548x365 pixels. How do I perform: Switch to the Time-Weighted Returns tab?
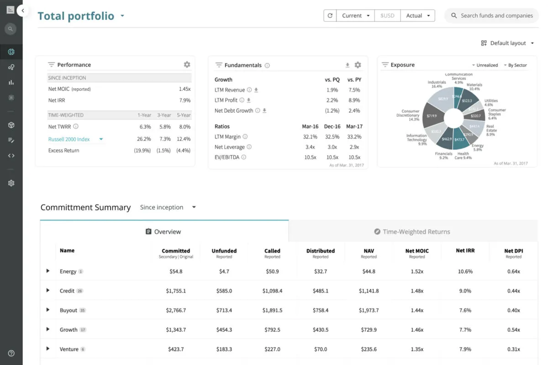pyautogui.click(x=411, y=231)
